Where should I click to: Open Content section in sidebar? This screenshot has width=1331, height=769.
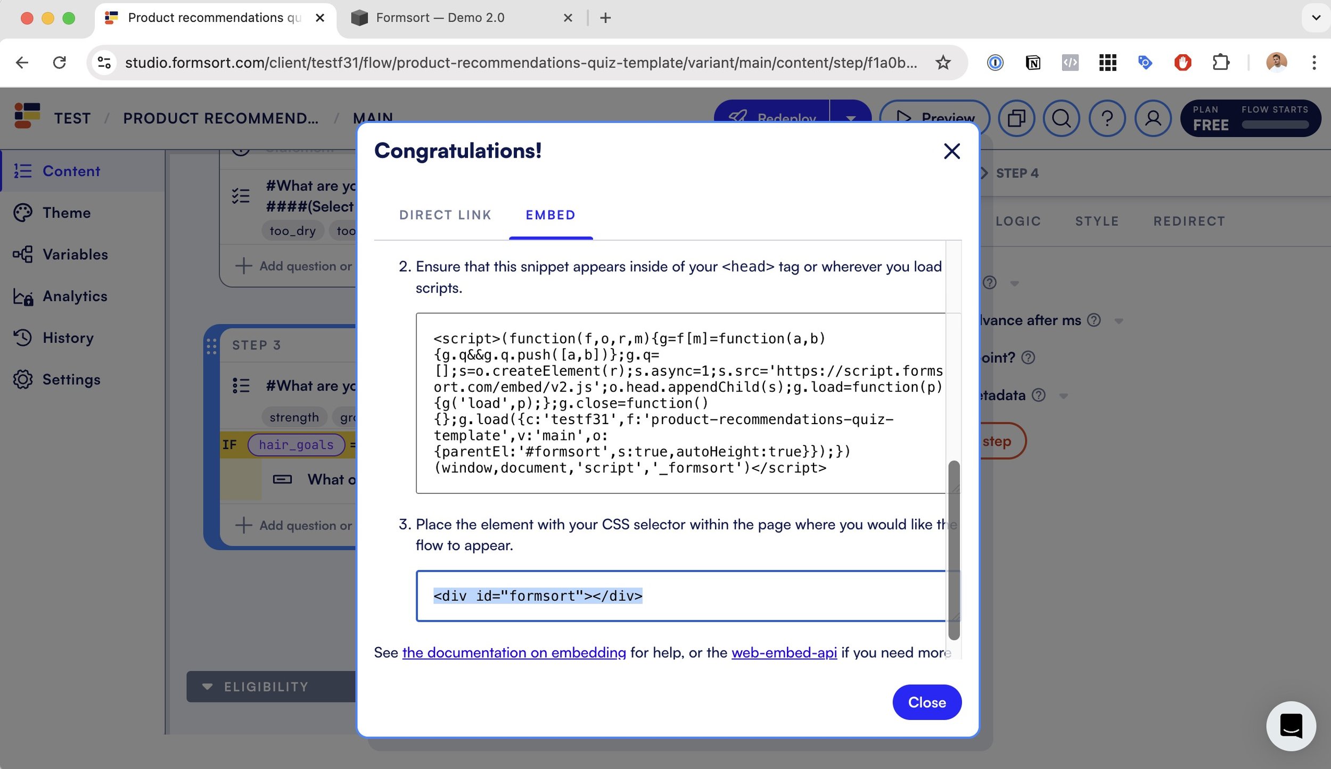coord(82,171)
